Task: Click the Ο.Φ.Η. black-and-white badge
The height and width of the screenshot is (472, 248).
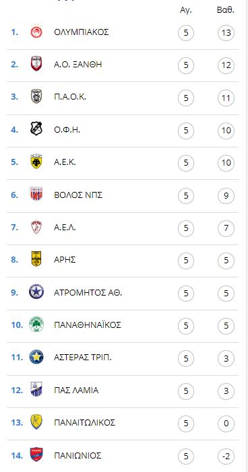Action: coord(36,129)
